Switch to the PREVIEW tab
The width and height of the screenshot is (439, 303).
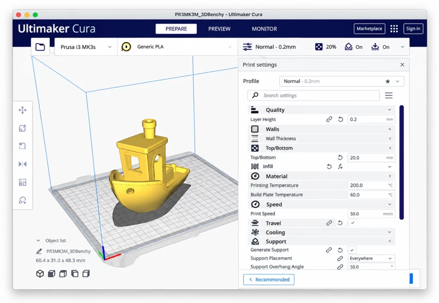click(x=219, y=29)
